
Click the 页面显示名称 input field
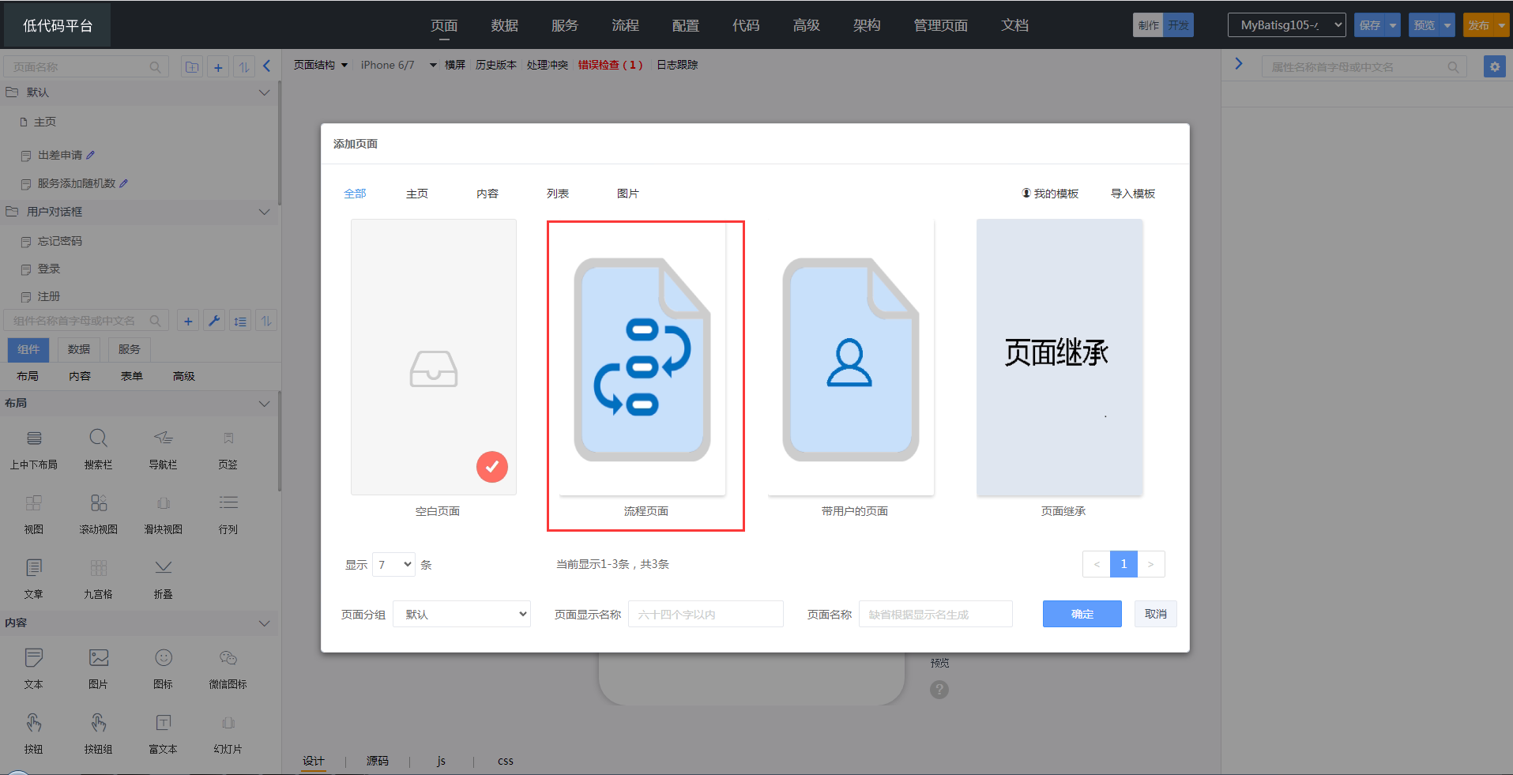click(706, 614)
